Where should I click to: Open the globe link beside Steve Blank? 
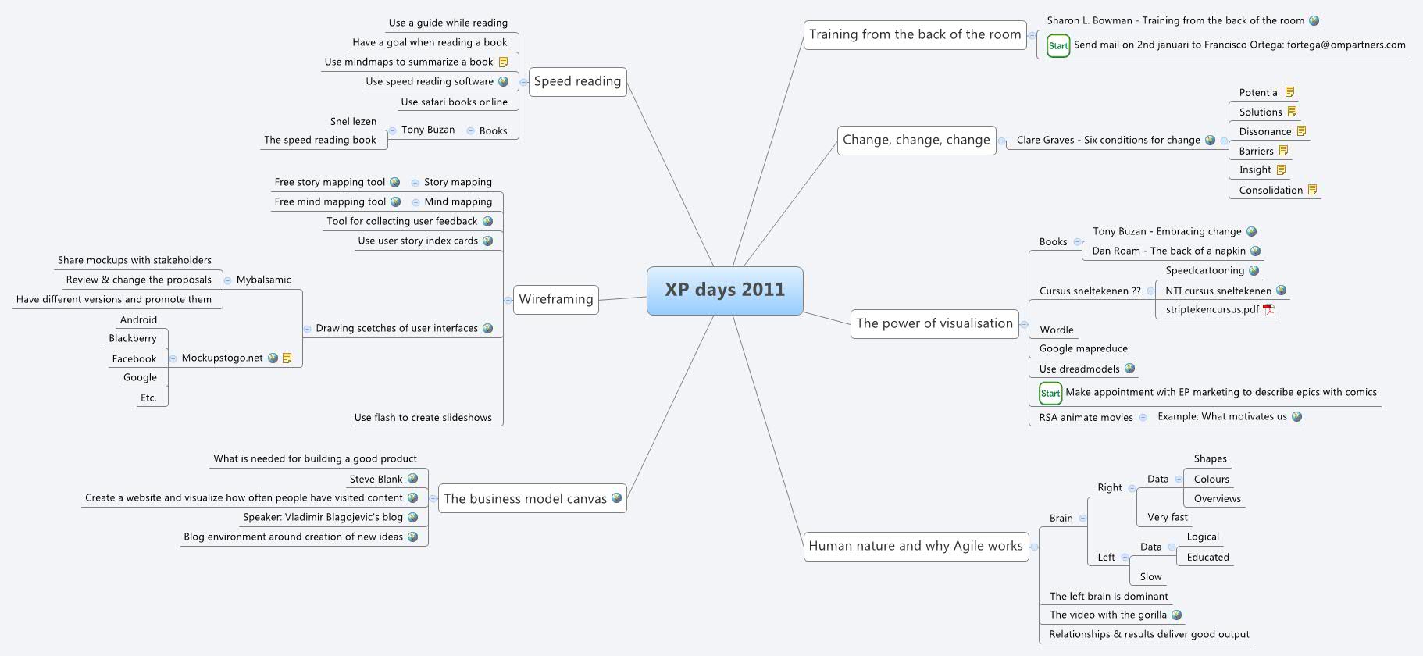coord(412,479)
